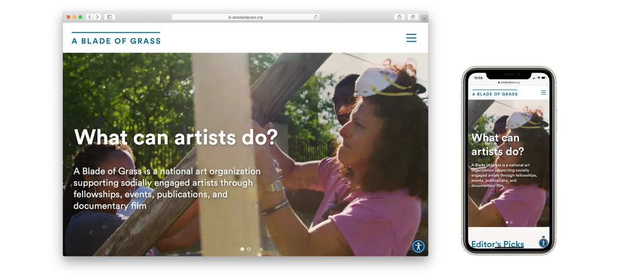
Task: Click A Blade of Grass desktop logo
Action: point(116,39)
